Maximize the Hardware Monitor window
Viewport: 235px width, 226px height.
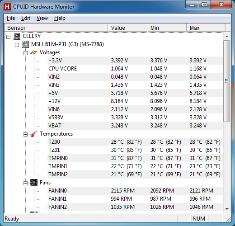pos(204,5)
